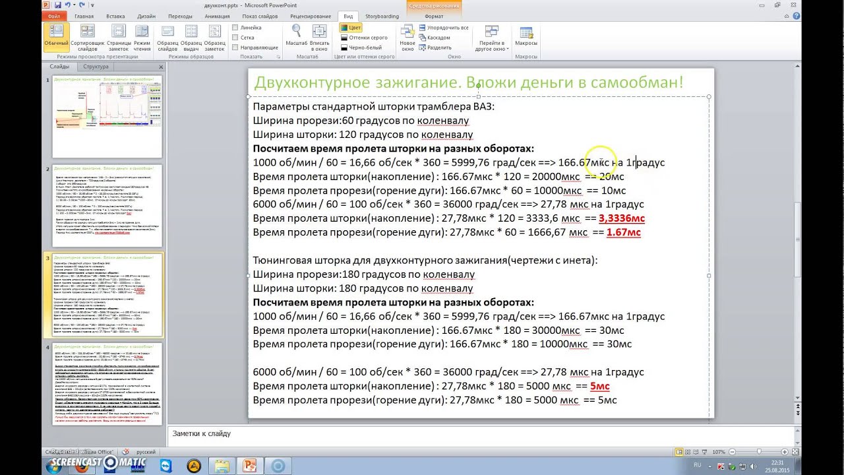Switch to Структура outline pane tab
Viewport: 844px width, 475px height.
[96, 67]
